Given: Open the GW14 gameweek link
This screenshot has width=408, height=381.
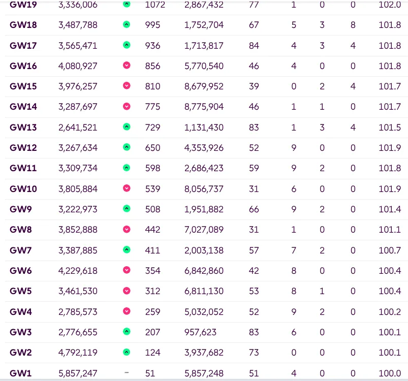Looking at the screenshot, I should 23,107.
